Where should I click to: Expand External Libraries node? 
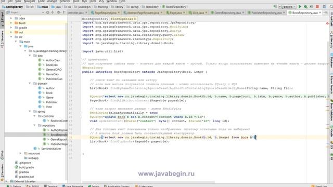coord(6,181)
